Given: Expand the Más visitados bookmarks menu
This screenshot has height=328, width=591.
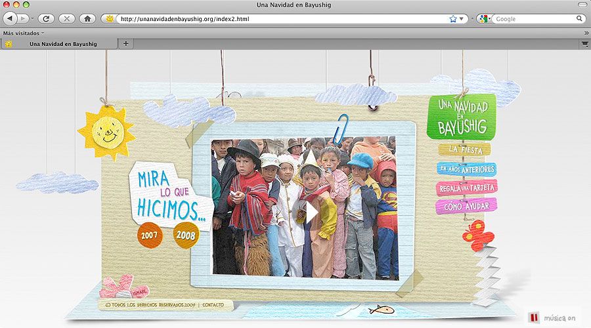Looking at the screenshot, I should (x=24, y=33).
